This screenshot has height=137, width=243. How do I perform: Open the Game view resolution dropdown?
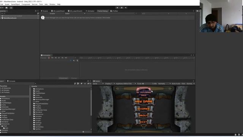tap(126, 84)
